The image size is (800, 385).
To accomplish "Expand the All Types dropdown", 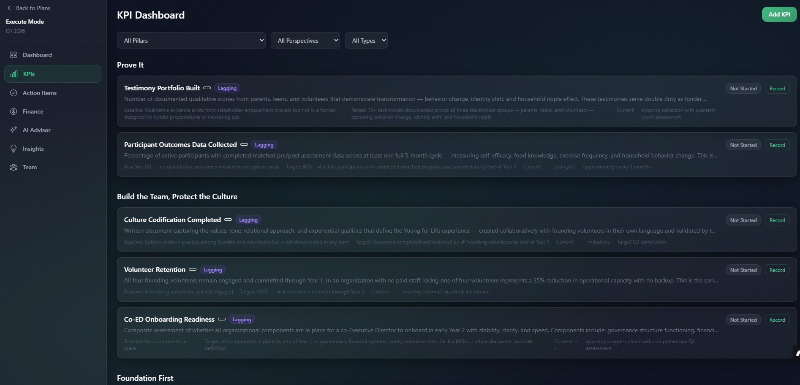I will pyautogui.click(x=366, y=41).
